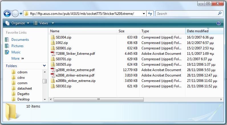Select SE0701.zip file icon

tap(53, 59)
